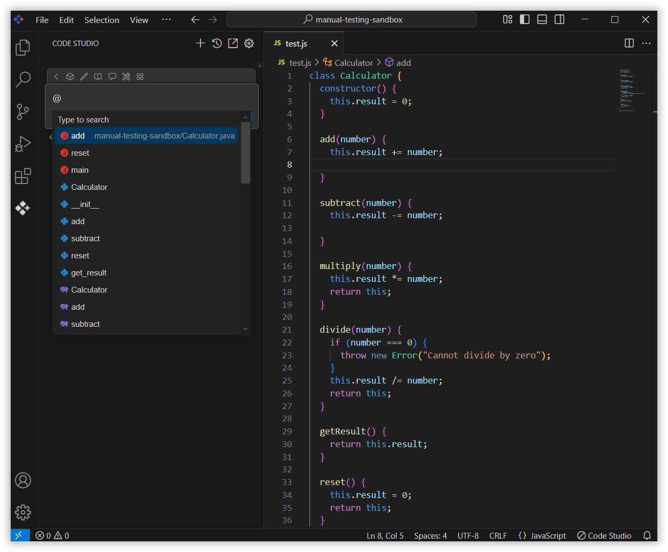Open the Extensions view in activity bar

[23, 176]
